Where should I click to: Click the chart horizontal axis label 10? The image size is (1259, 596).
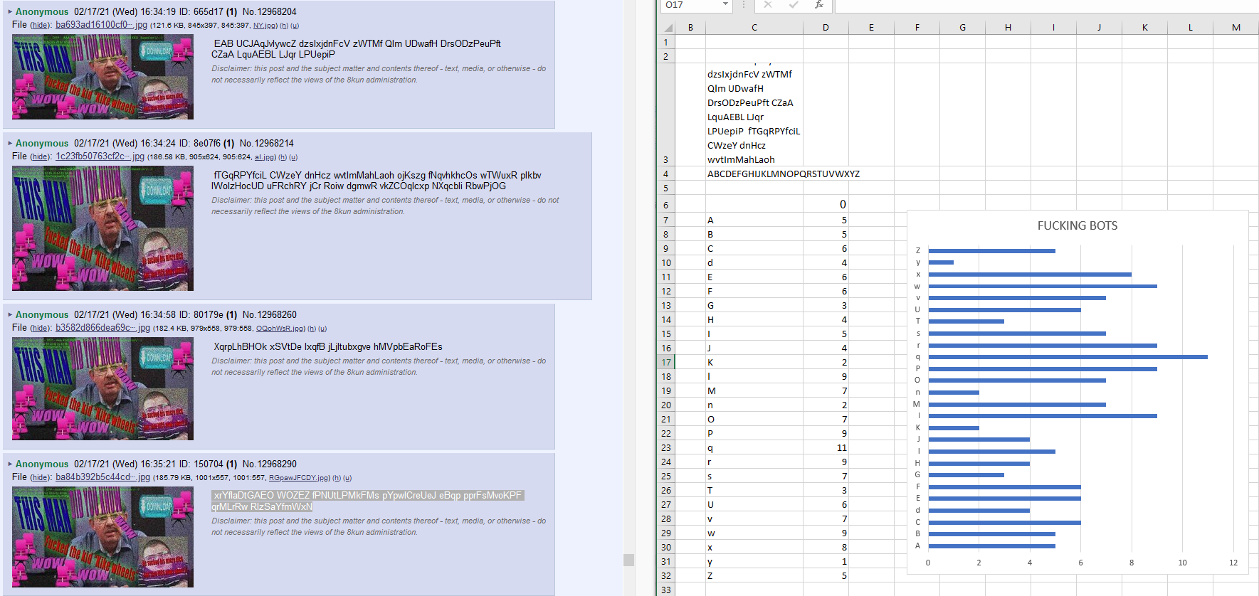point(1182,563)
